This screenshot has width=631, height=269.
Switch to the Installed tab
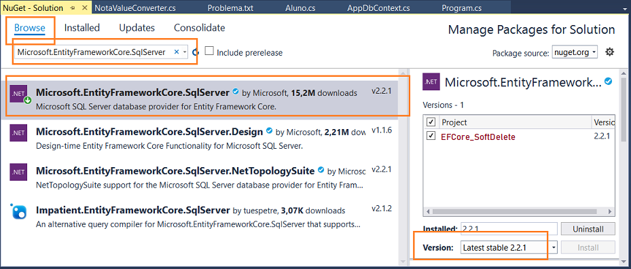pos(82,28)
